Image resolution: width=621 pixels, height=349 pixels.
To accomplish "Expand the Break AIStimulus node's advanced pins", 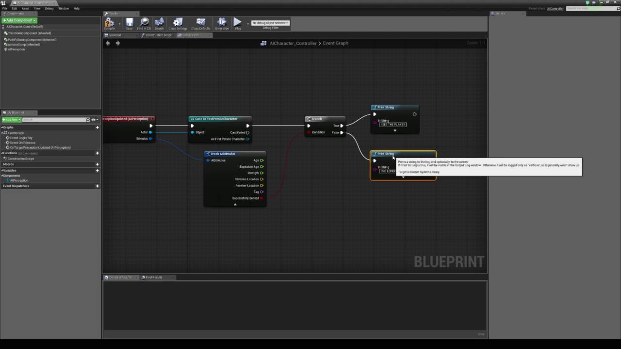I will click(235, 204).
